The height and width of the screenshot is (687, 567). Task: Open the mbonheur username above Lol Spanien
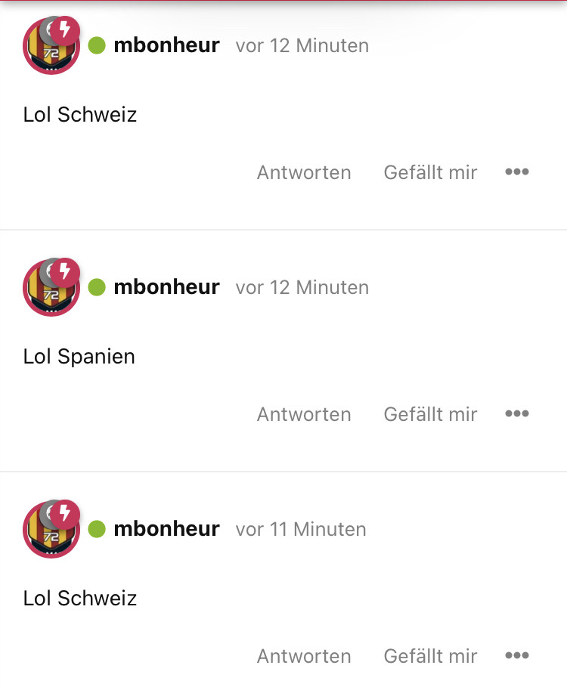pyautogui.click(x=166, y=287)
